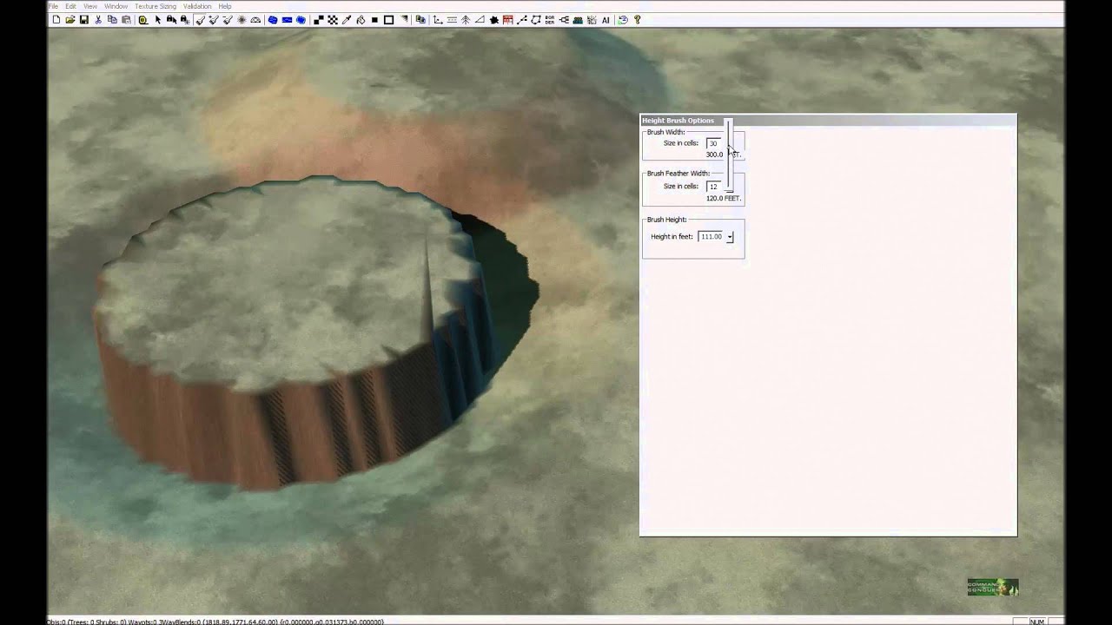The height and width of the screenshot is (625, 1112).
Task: Click the New map document icon
Action: tap(56, 19)
